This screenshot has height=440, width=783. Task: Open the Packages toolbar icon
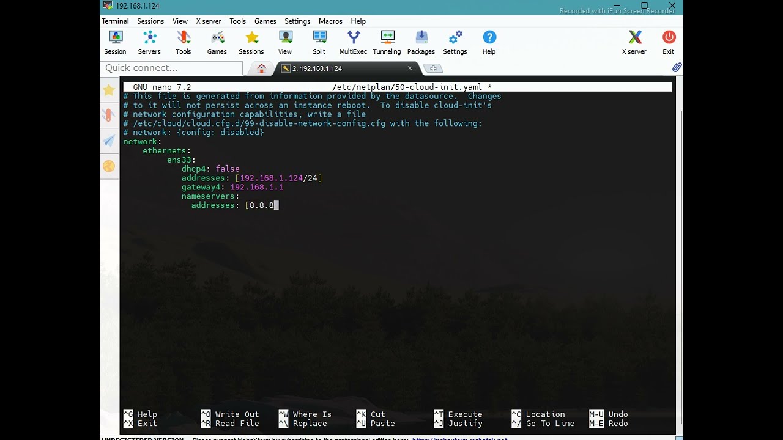tap(421, 43)
